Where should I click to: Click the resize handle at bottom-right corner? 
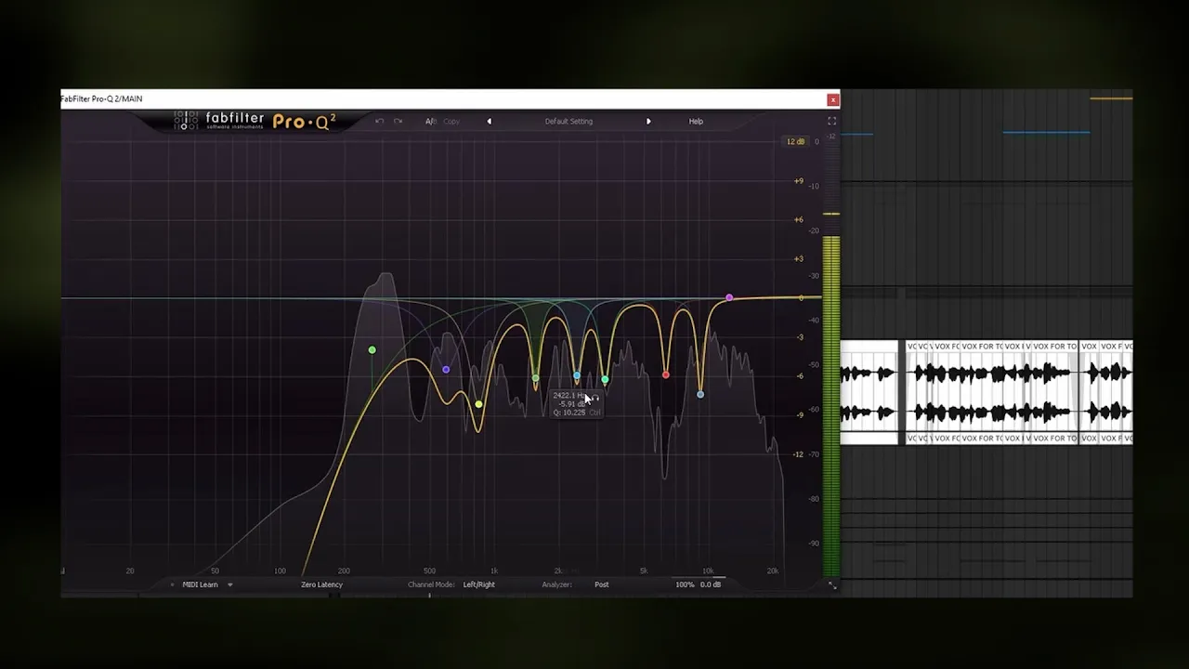coord(832,585)
